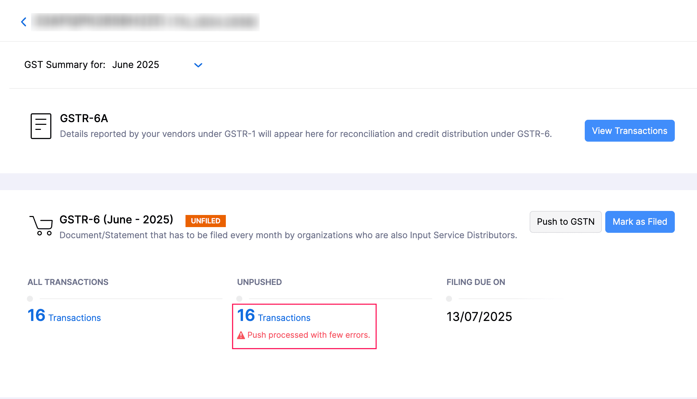Image resolution: width=697 pixels, height=399 pixels.
Task: Click the shopping cart icon beside GSTR-6
Action: [x=41, y=225]
